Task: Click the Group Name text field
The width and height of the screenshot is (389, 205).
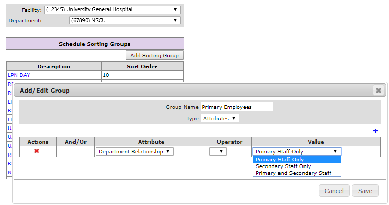Action: click(x=237, y=107)
